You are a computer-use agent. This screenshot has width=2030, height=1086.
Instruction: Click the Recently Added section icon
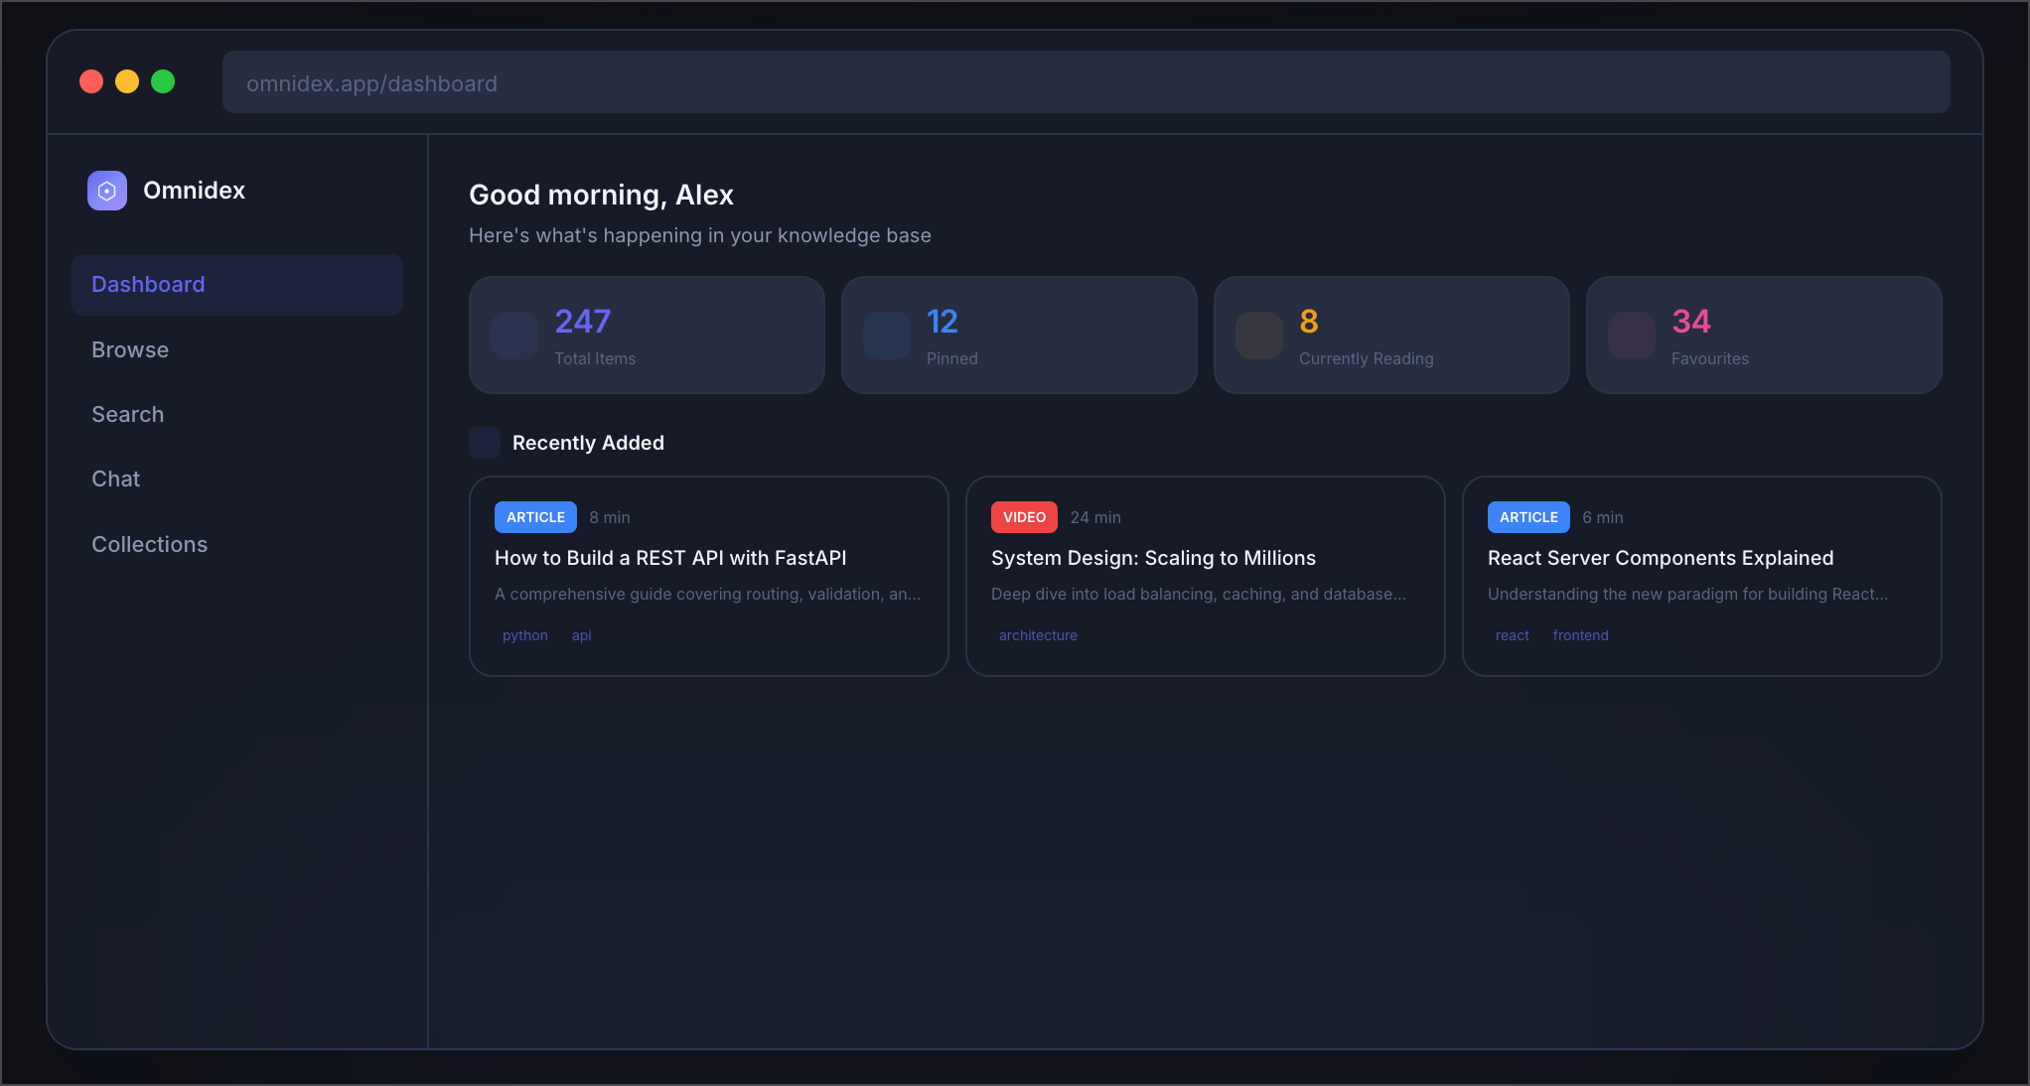coord(484,443)
